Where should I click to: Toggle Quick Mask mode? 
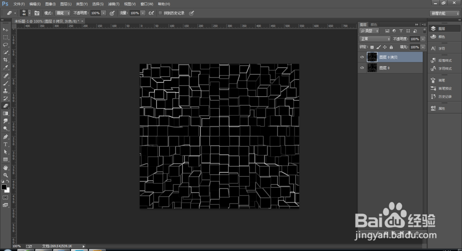pyautogui.click(x=5, y=197)
